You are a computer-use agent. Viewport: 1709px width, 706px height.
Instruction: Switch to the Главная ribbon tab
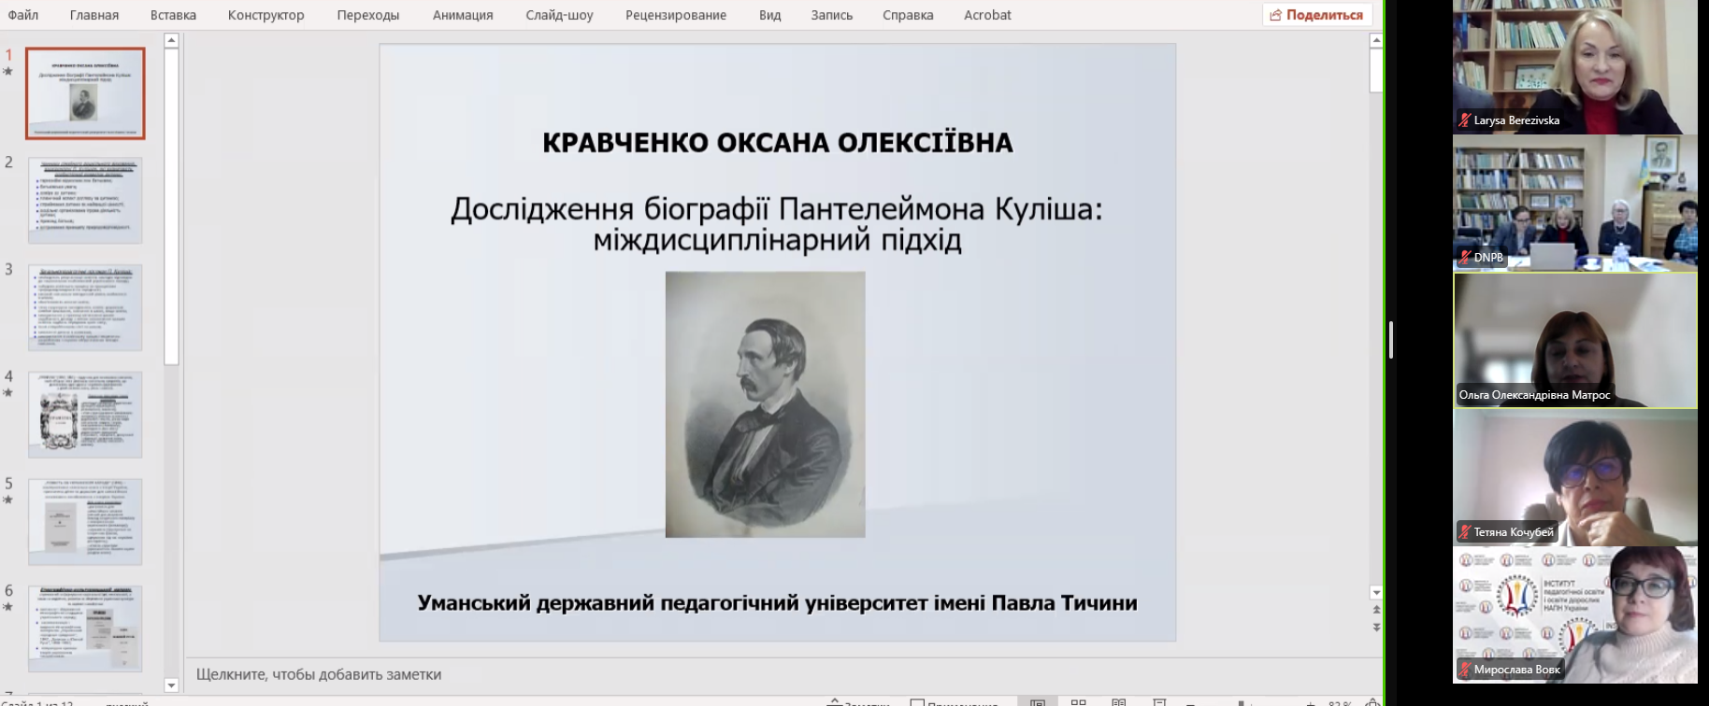94,15
